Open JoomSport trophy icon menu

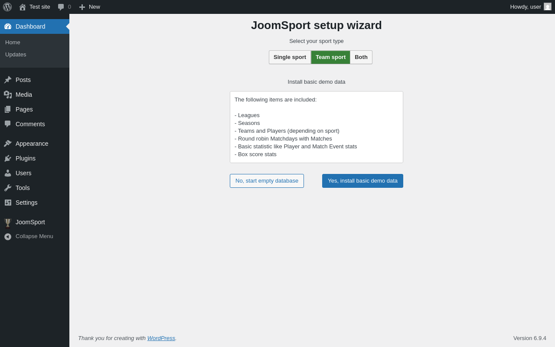[x=8, y=223]
